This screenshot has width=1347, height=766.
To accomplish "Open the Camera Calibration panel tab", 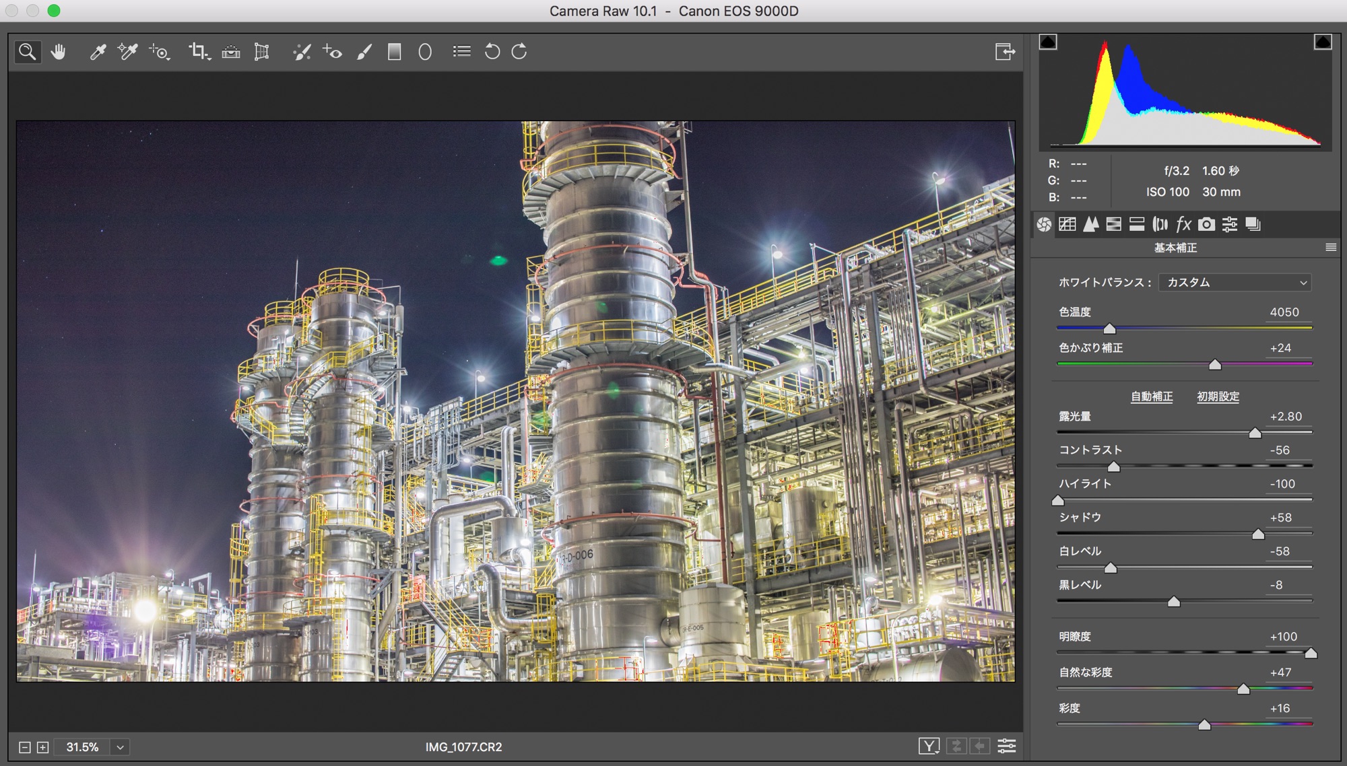I will pos(1207,224).
